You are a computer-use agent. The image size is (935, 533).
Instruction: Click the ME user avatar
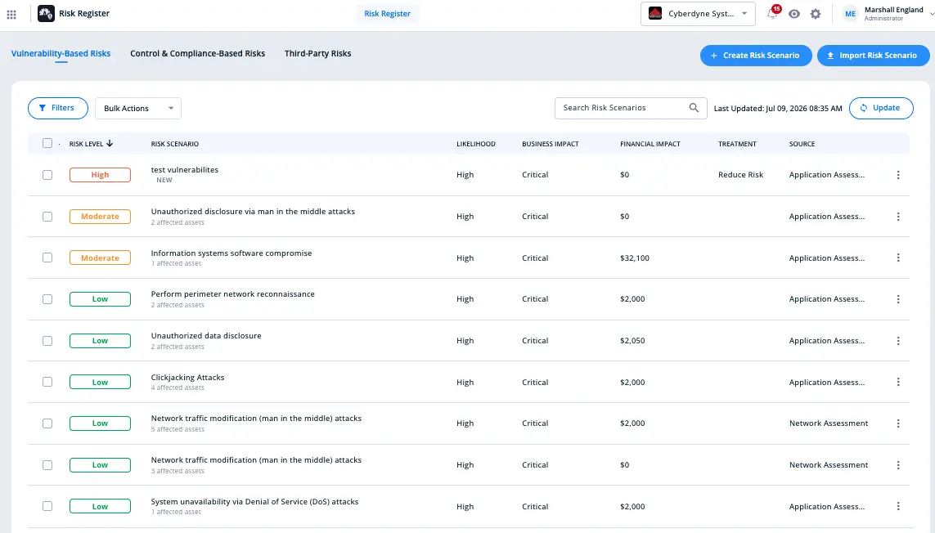pos(850,14)
